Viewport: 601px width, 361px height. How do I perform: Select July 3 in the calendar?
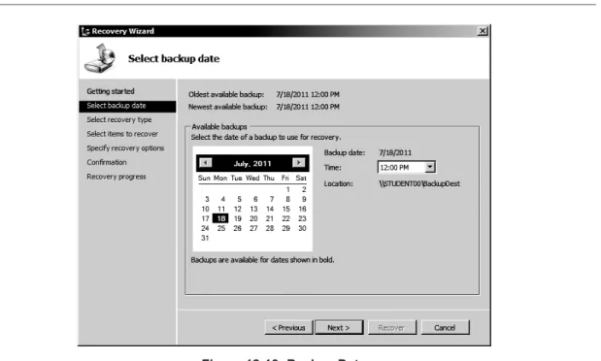[x=207, y=199]
